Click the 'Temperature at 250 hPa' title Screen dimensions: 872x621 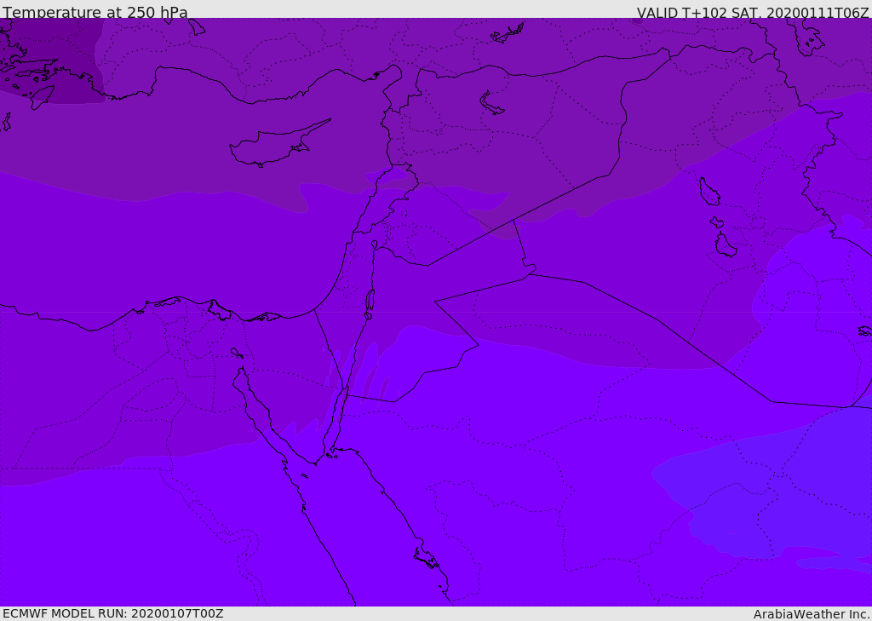pos(95,12)
